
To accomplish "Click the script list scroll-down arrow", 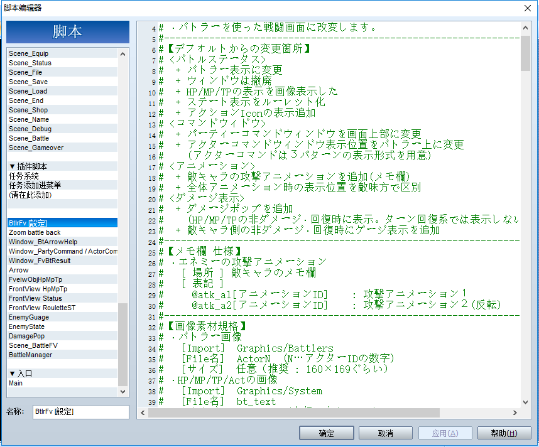I will click(122, 391).
